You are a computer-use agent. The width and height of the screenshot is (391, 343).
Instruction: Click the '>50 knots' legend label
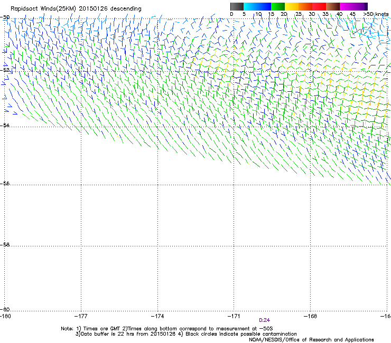point(376,14)
